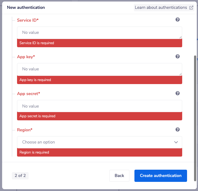
Task: Select the App secret input box
Action: click(x=99, y=106)
